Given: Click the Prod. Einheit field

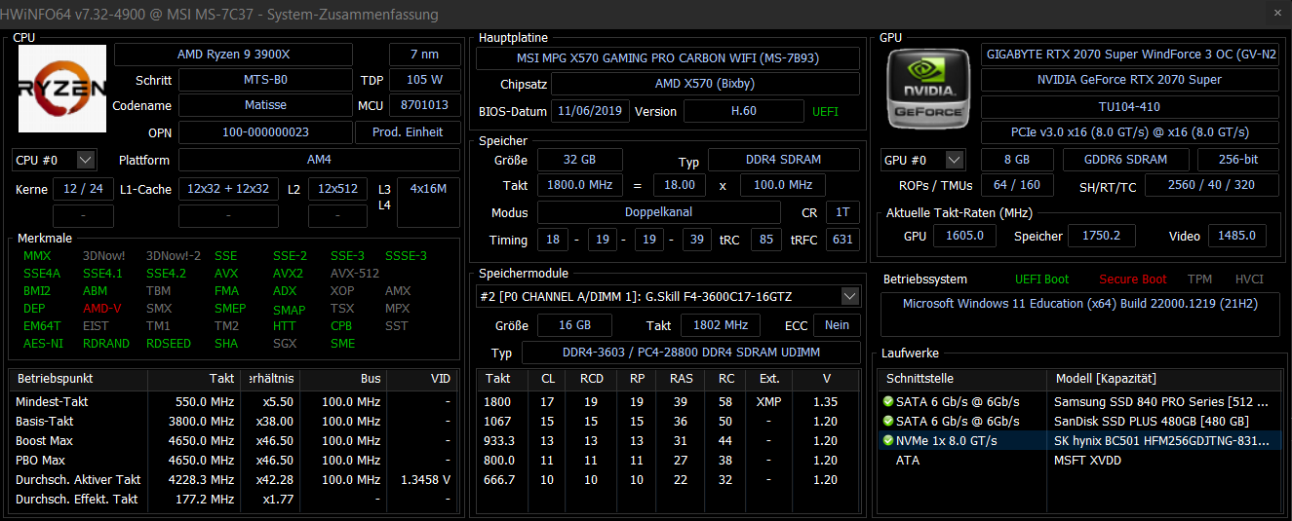Looking at the screenshot, I should [x=408, y=131].
